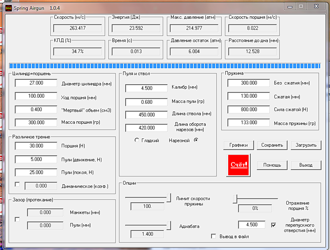Select the Нарезной rifled barrel radio button
The width and height of the screenshot is (330, 250).
pyautogui.click(x=196, y=140)
